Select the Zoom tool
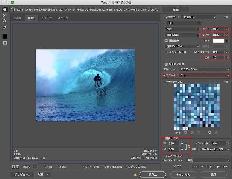 click(x=5, y=21)
